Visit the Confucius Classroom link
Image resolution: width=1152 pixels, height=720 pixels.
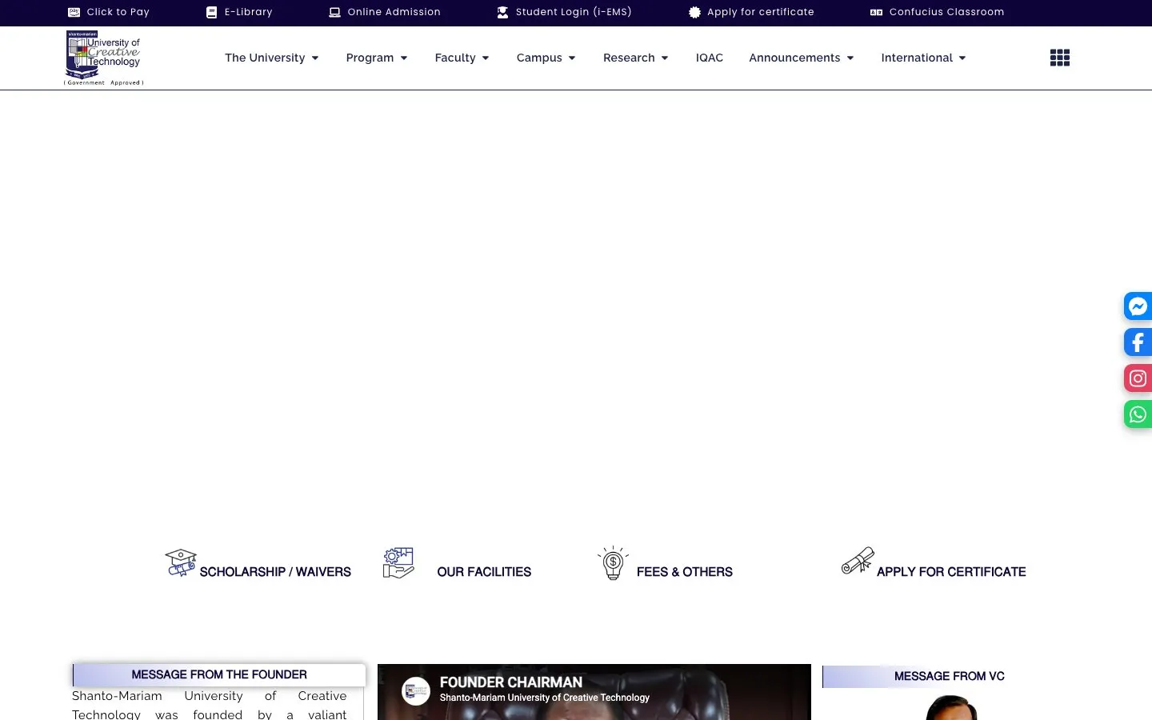point(947,12)
